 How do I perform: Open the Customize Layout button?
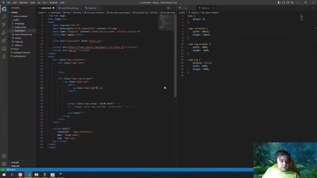point(292,2)
